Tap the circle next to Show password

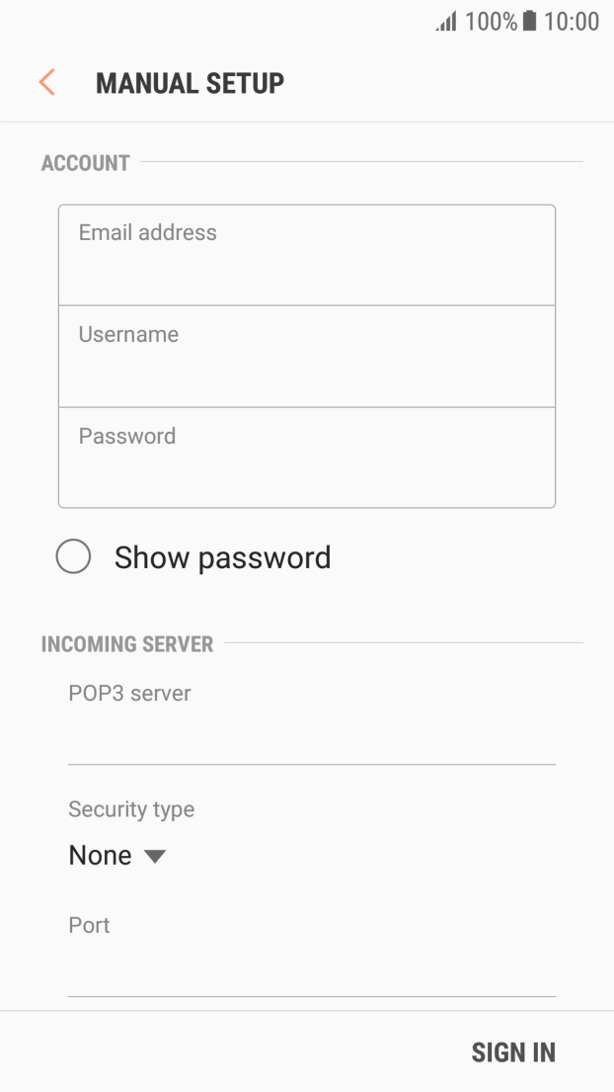[x=73, y=557]
